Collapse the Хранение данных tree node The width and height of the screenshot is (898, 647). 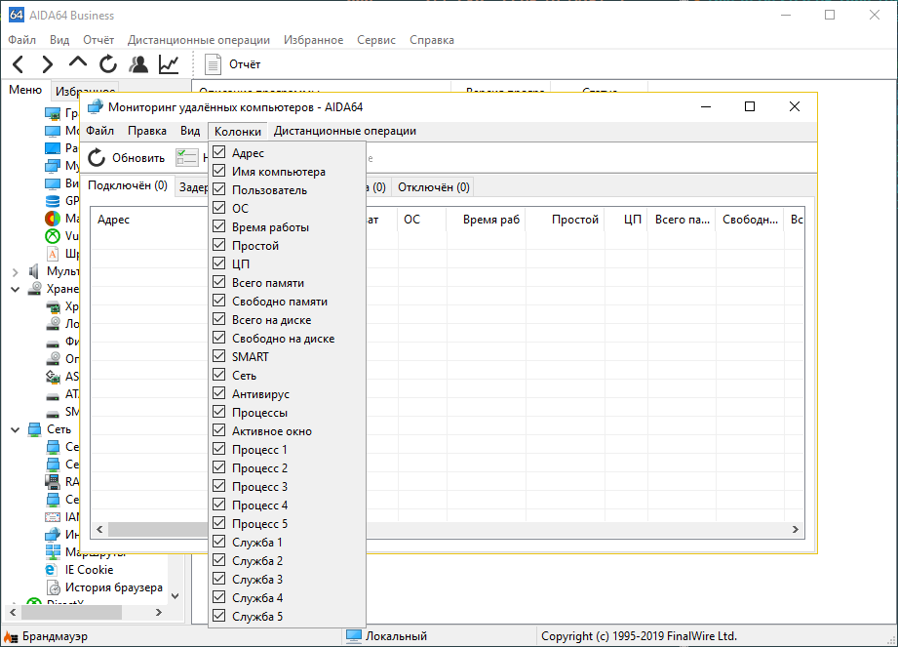coord(16,289)
